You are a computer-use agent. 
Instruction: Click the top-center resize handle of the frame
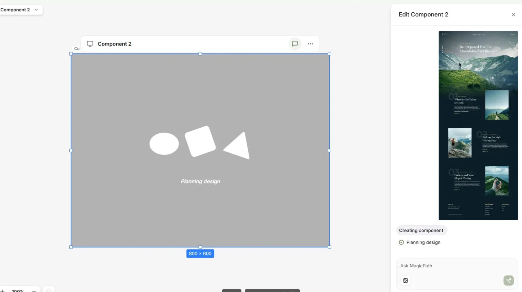click(x=200, y=54)
